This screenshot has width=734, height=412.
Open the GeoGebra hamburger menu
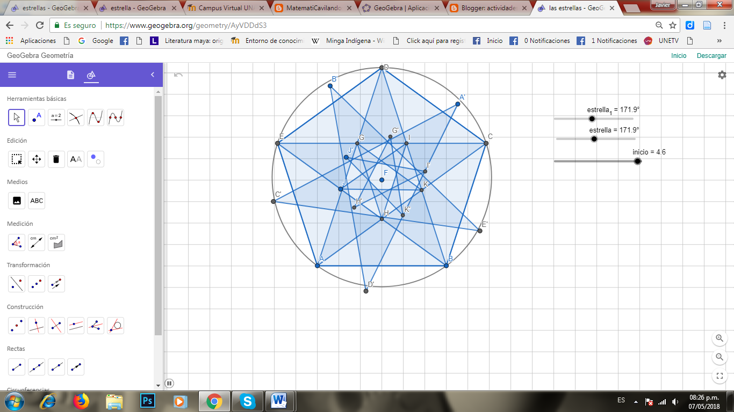click(12, 75)
